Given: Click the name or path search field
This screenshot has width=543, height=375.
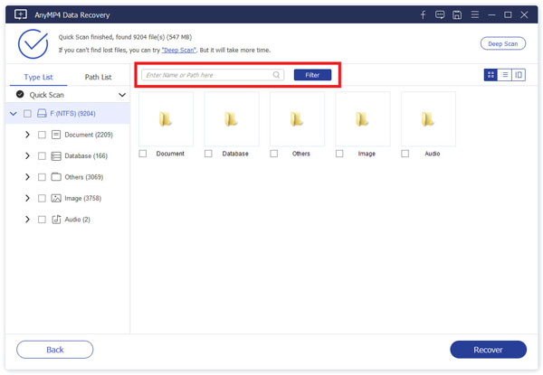Looking at the screenshot, I should [208, 75].
